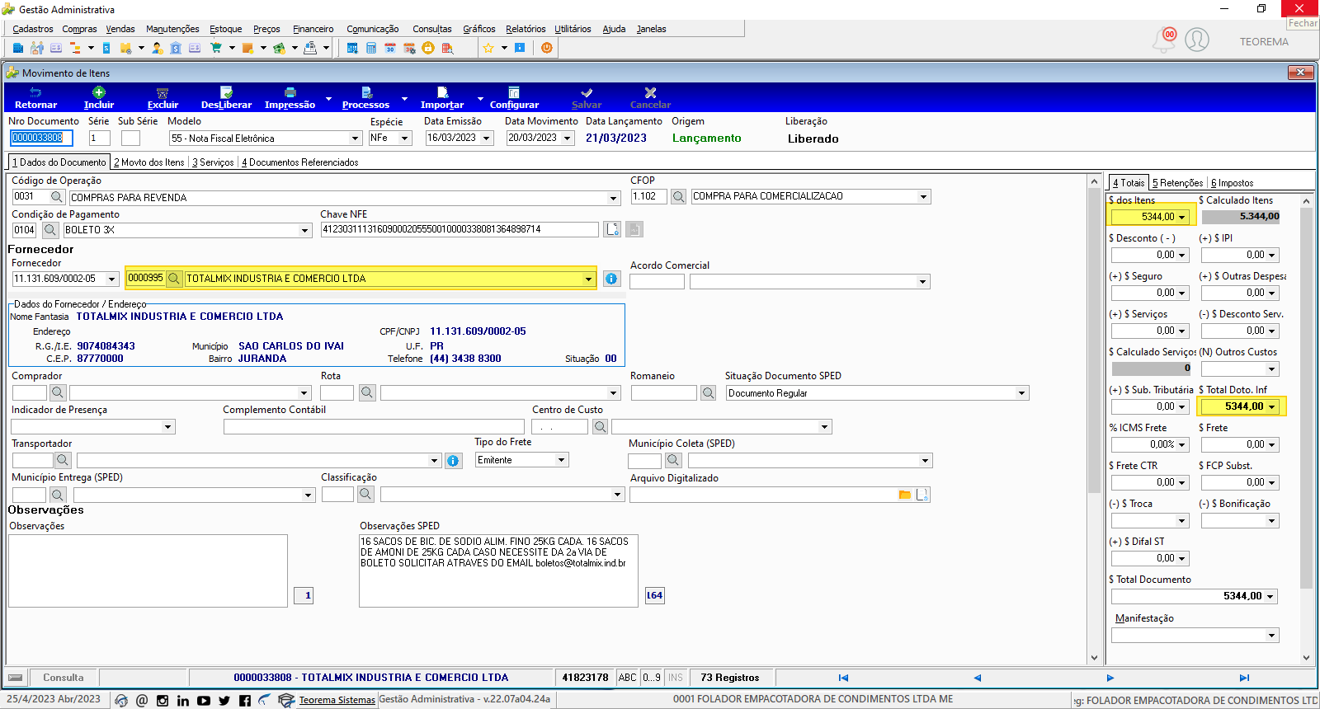The height and width of the screenshot is (709, 1320).
Task: Click the YouTube icon in status bar
Action: (204, 700)
